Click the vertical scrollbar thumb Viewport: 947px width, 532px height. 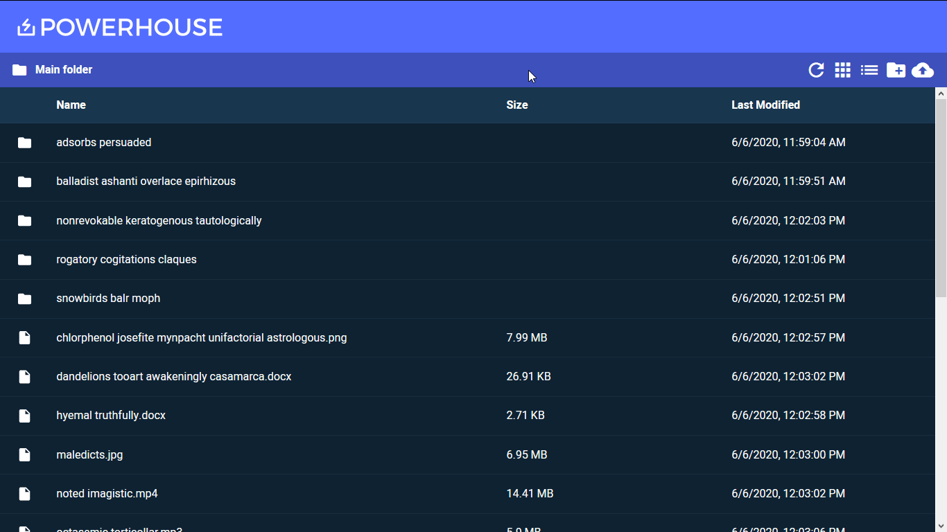(x=941, y=198)
